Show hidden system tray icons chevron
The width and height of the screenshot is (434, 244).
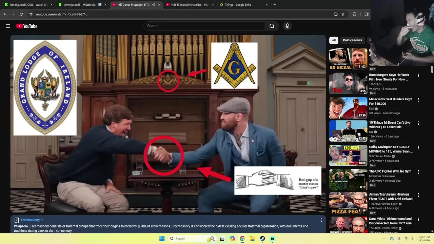pyautogui.click(x=384, y=239)
